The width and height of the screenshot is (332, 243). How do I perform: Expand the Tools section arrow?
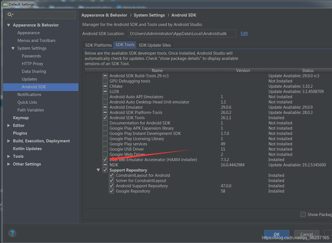coord(9,156)
